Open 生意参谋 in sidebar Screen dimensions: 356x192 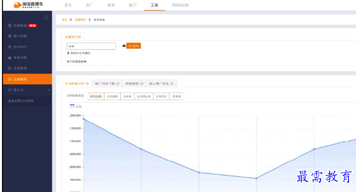[x=20, y=68]
